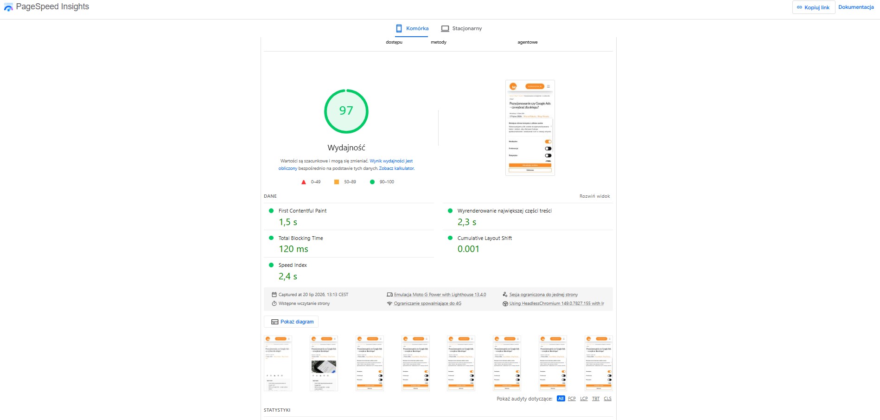Filter audits by TBT
This screenshot has height=420, width=880.
[x=596, y=399]
